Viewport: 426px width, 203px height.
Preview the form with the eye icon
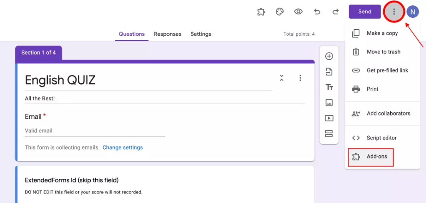(x=298, y=12)
